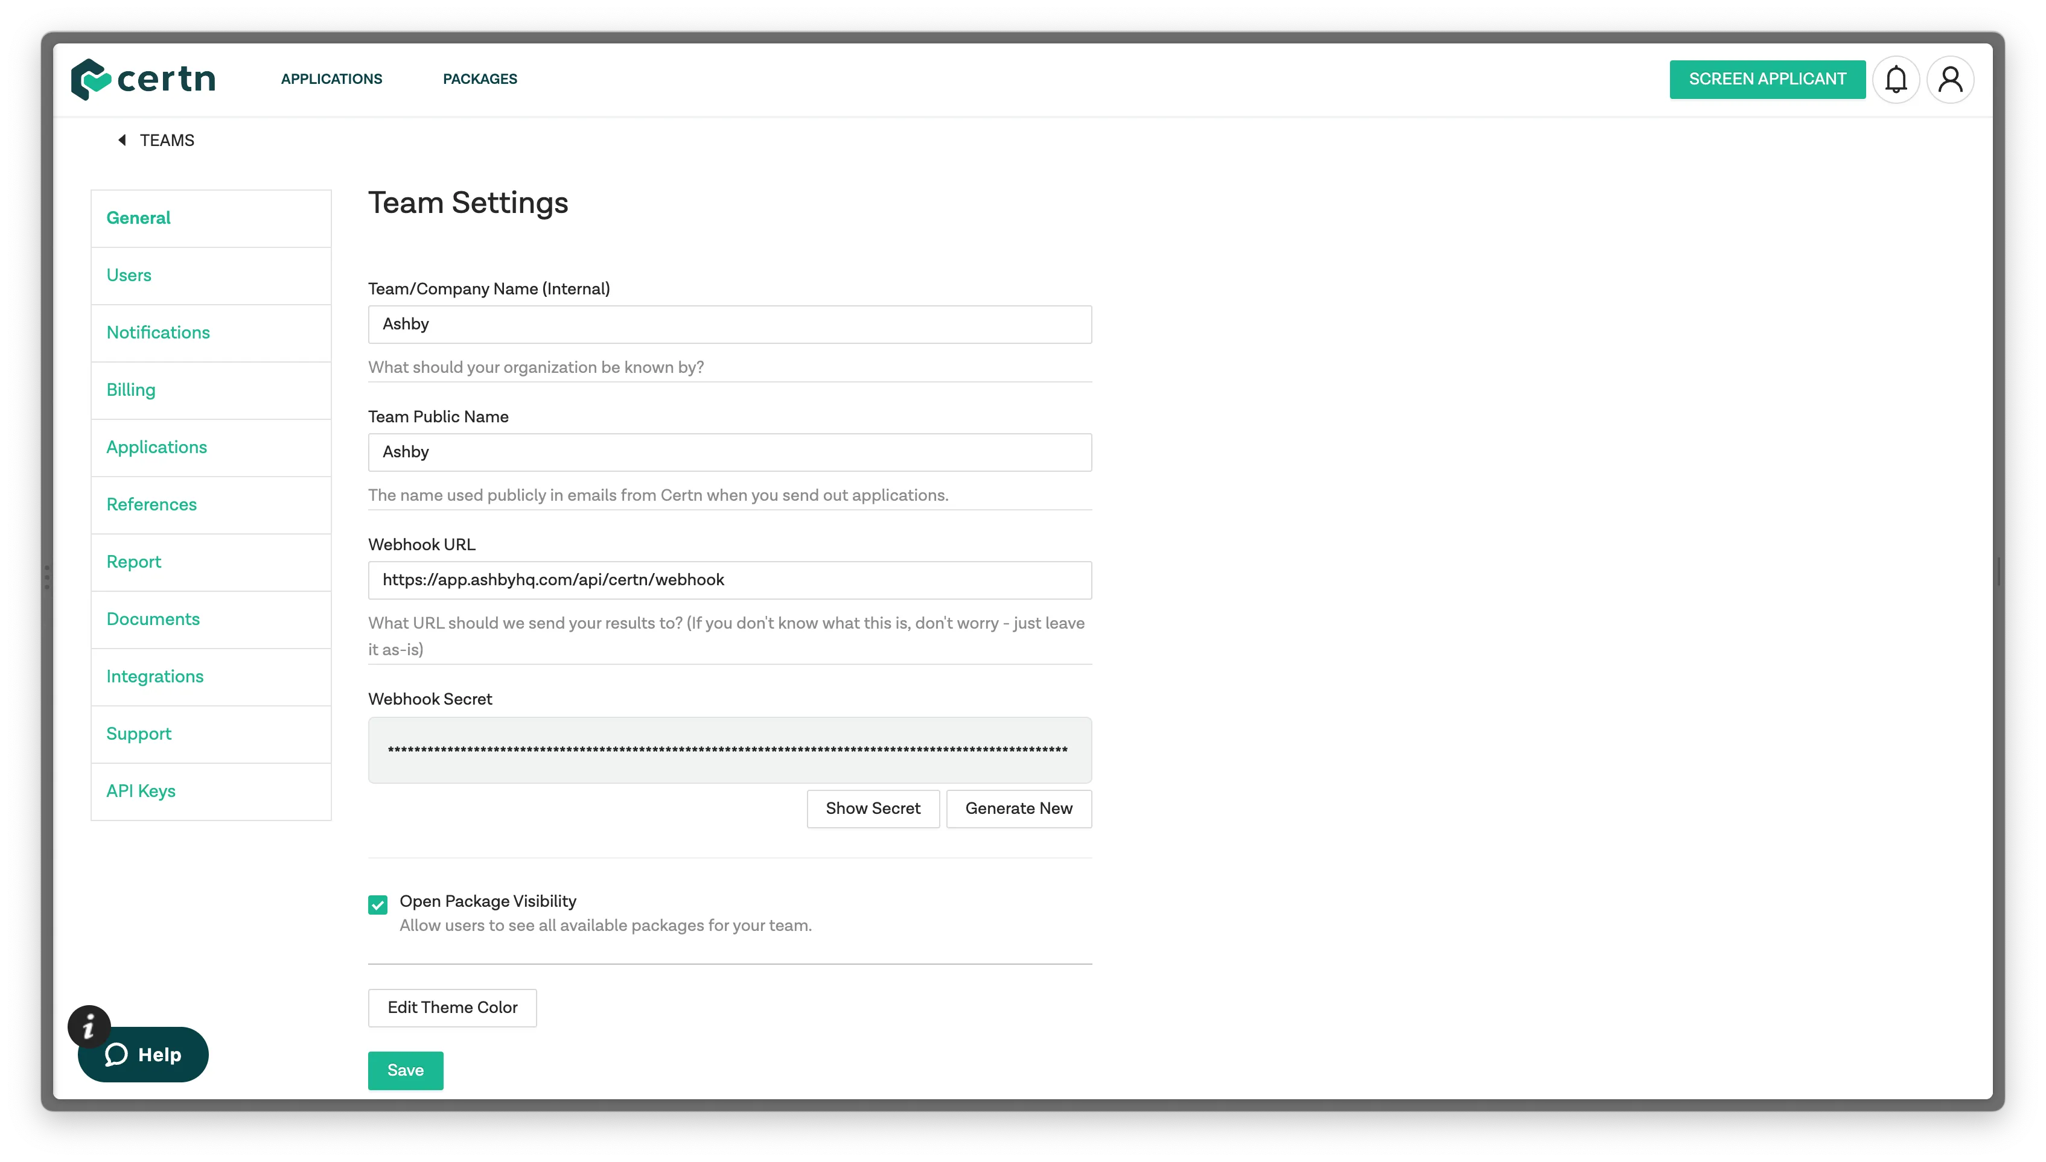Image resolution: width=2046 pixels, height=1162 pixels.
Task: Click the Generate New button
Action: coord(1019,808)
